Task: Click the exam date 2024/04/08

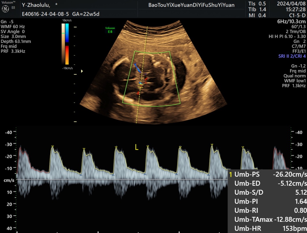Action: click(x=290, y=4)
